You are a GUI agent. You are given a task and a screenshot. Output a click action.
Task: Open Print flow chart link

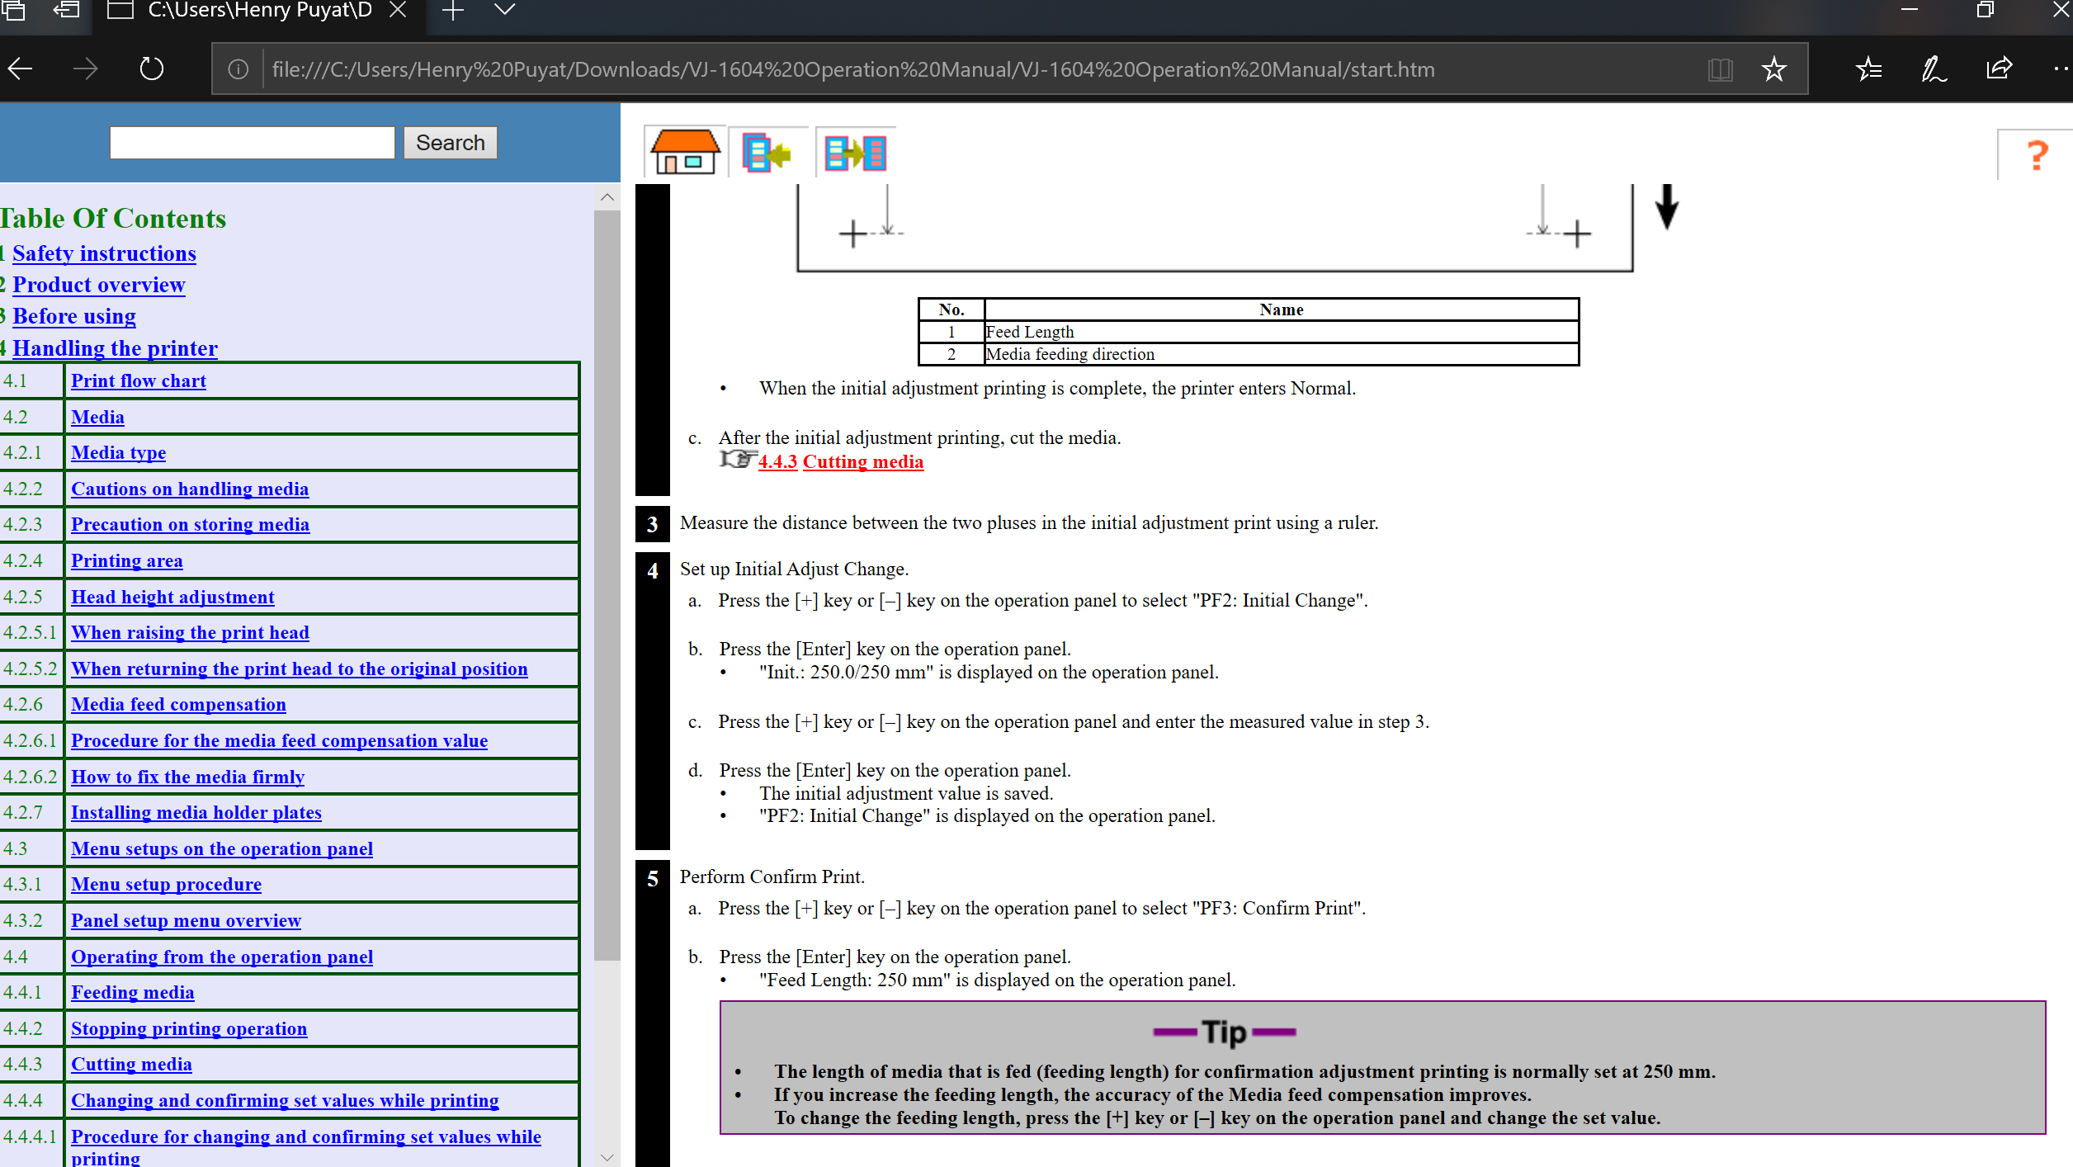[139, 381]
